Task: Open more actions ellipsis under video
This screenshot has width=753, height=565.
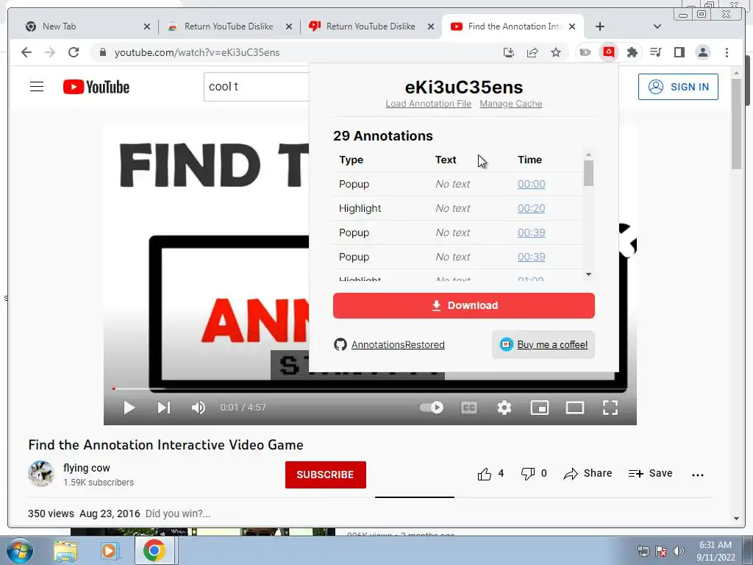Action: [x=698, y=475]
